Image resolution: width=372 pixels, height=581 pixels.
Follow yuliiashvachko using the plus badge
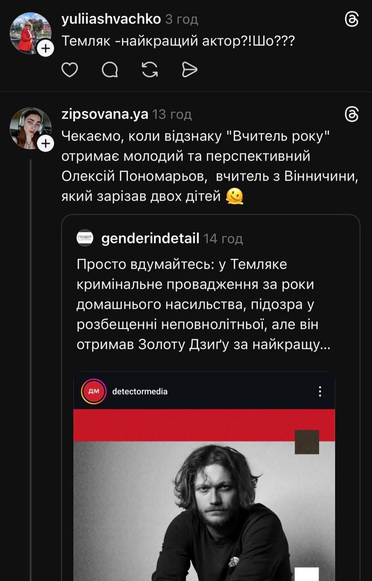pos(45,48)
